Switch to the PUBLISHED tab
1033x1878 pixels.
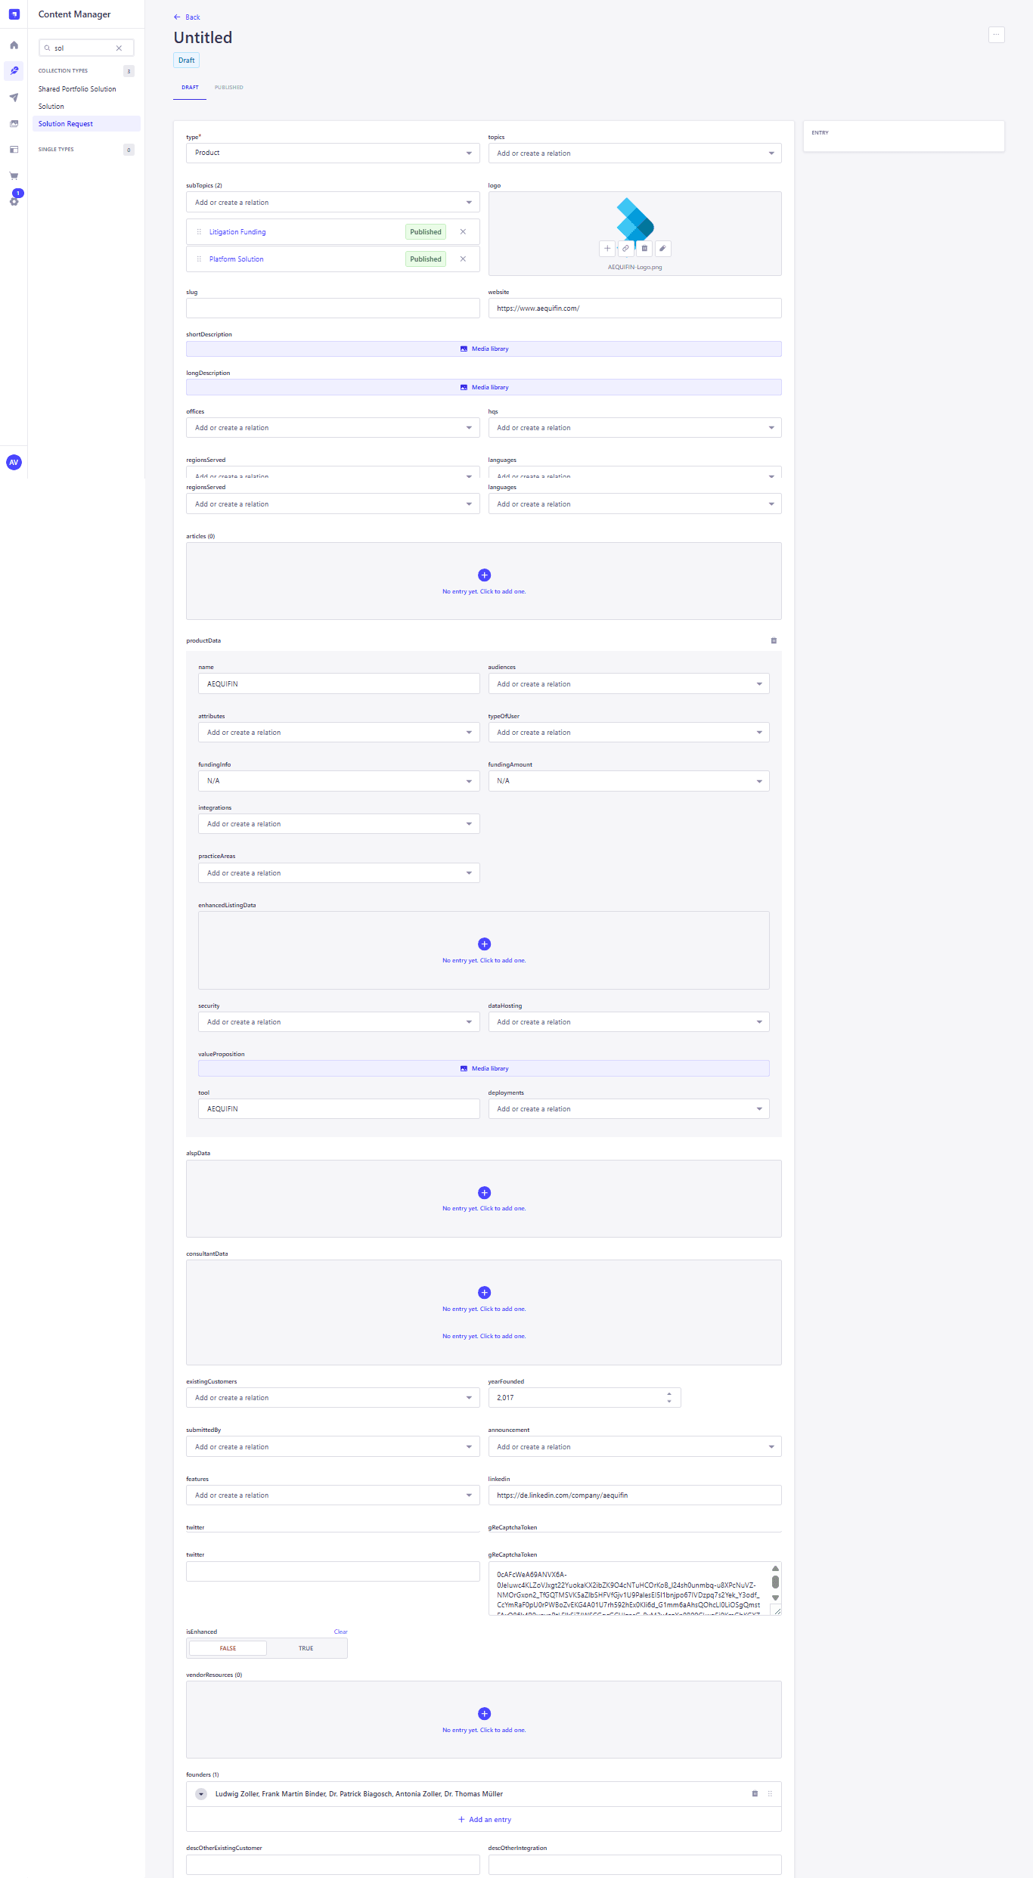228,88
